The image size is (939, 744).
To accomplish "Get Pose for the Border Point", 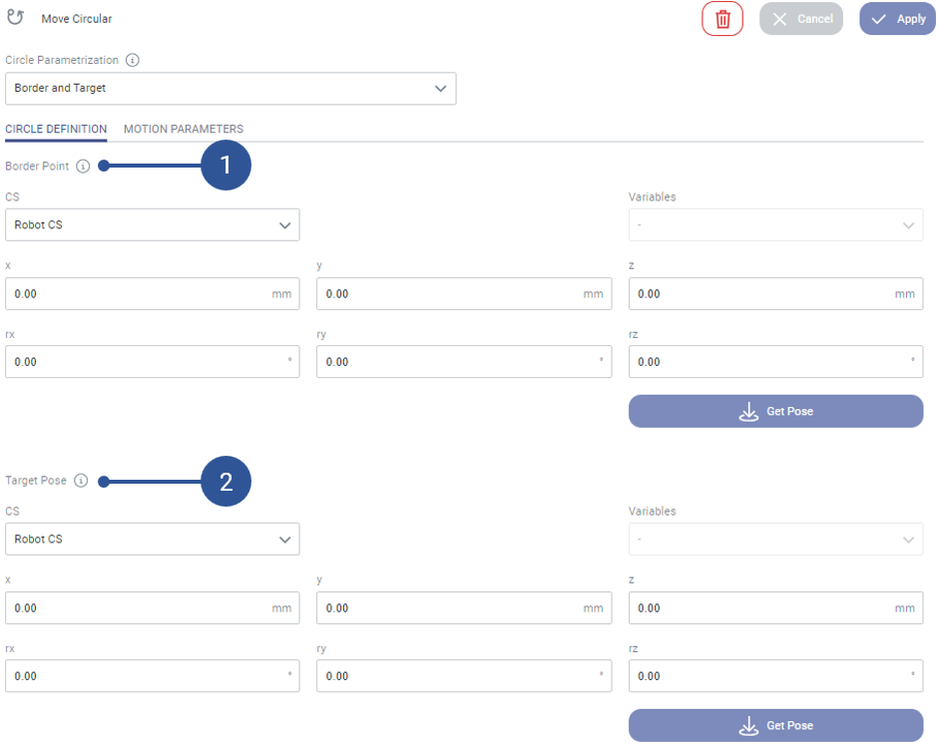I will coord(775,411).
